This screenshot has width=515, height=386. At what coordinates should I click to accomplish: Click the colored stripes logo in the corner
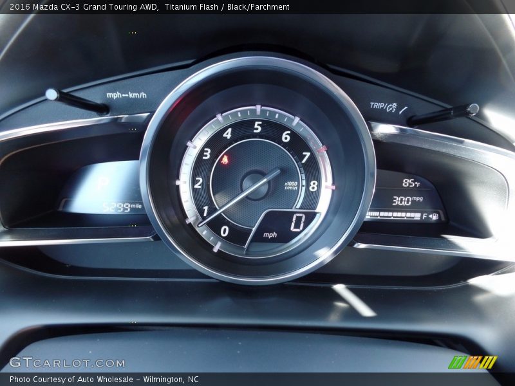pyautogui.click(x=473, y=362)
